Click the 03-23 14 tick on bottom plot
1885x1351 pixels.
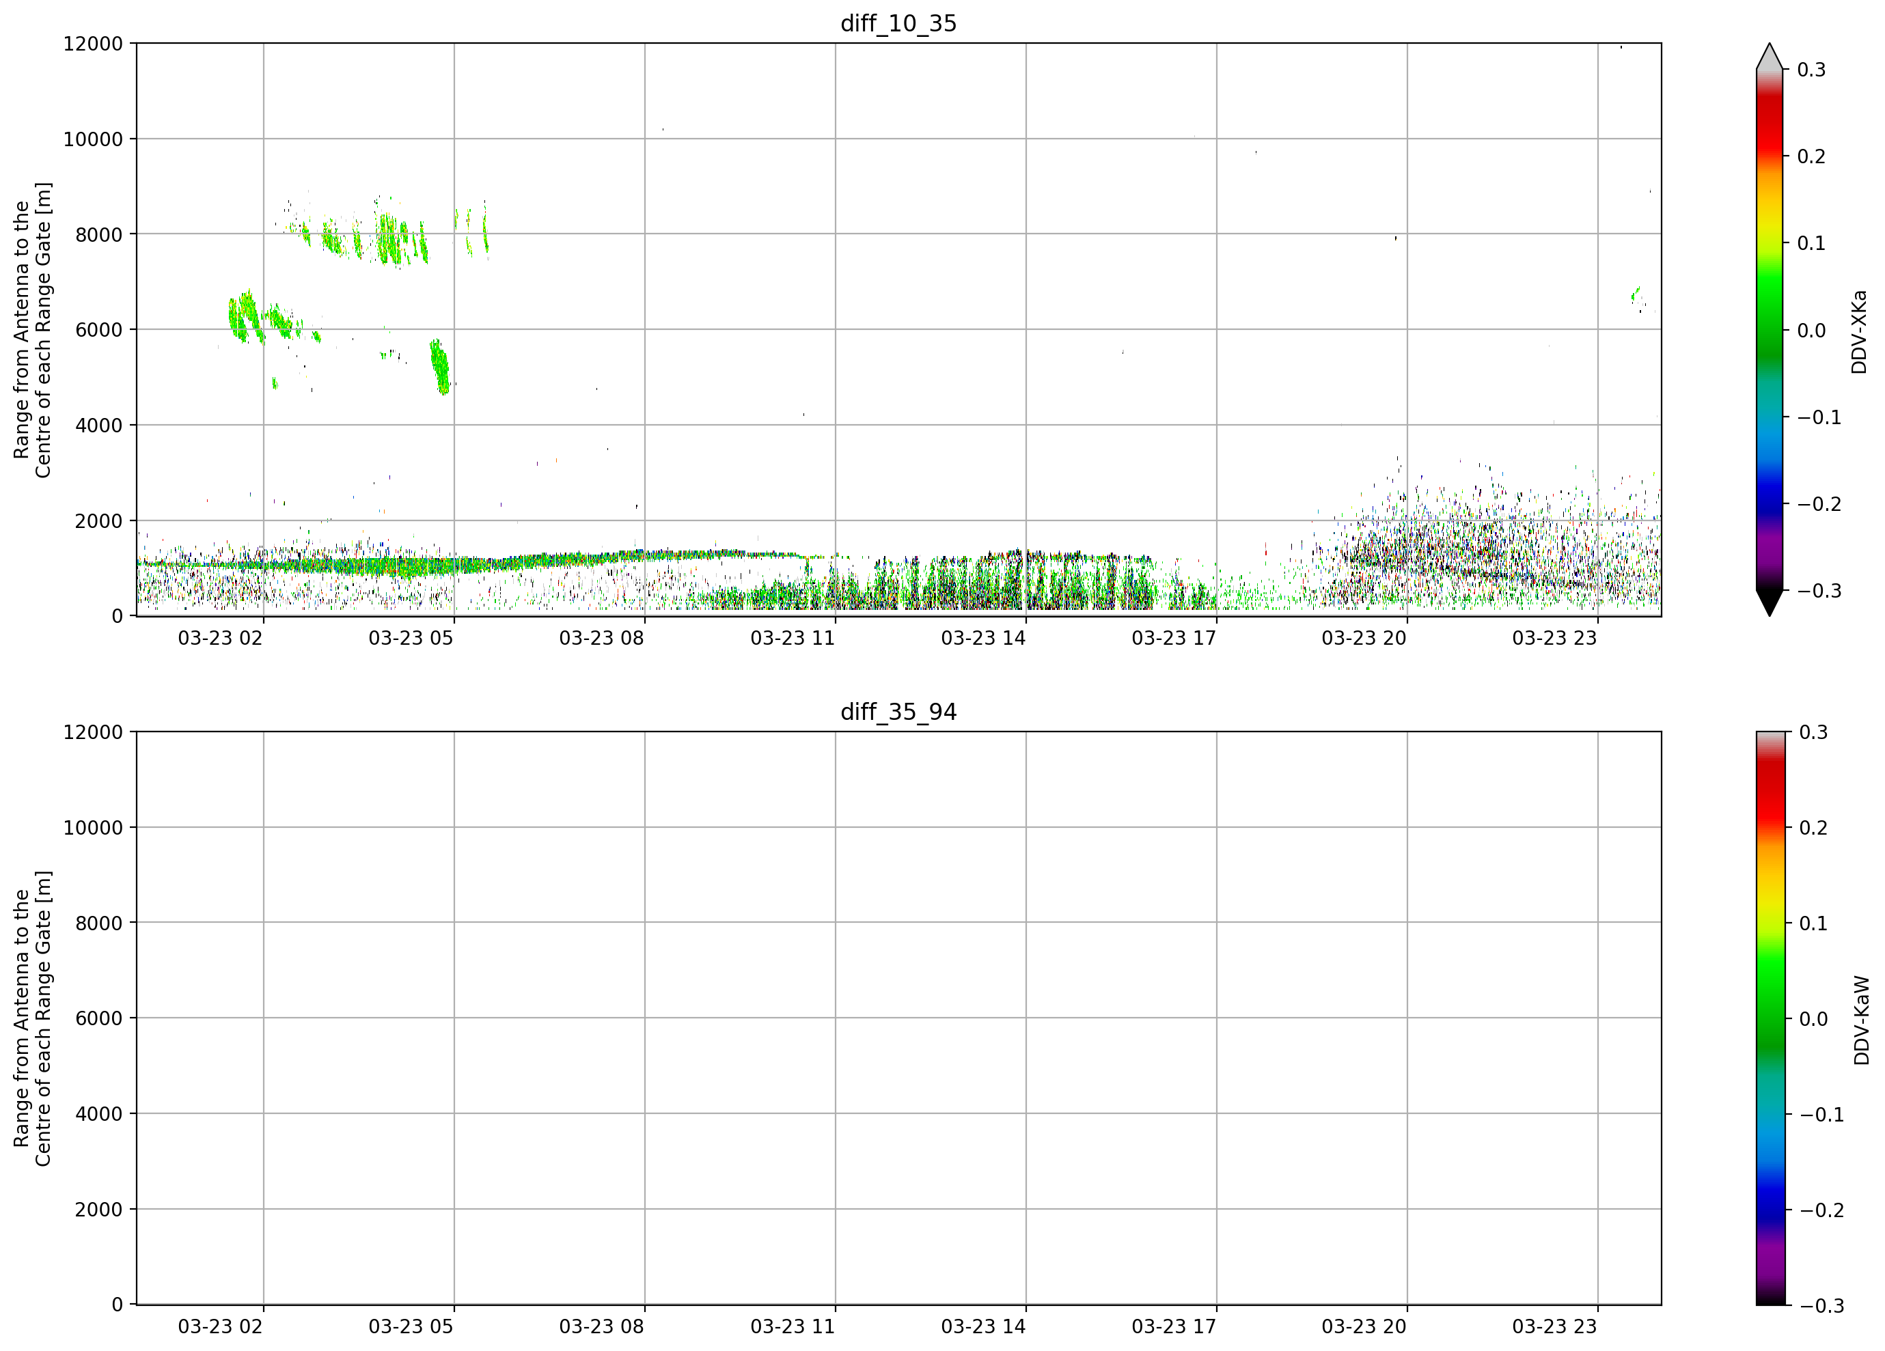tap(983, 1327)
